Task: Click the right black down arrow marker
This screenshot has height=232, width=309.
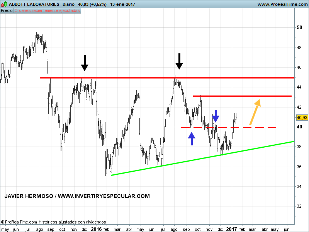Action: (x=179, y=61)
